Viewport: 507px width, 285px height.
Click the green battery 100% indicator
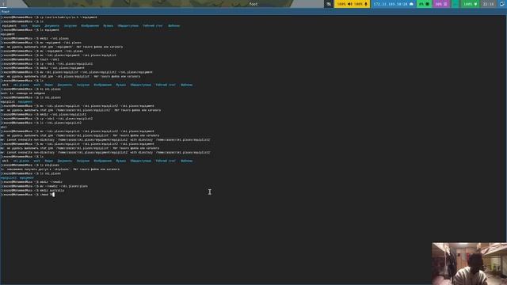(x=470, y=4)
